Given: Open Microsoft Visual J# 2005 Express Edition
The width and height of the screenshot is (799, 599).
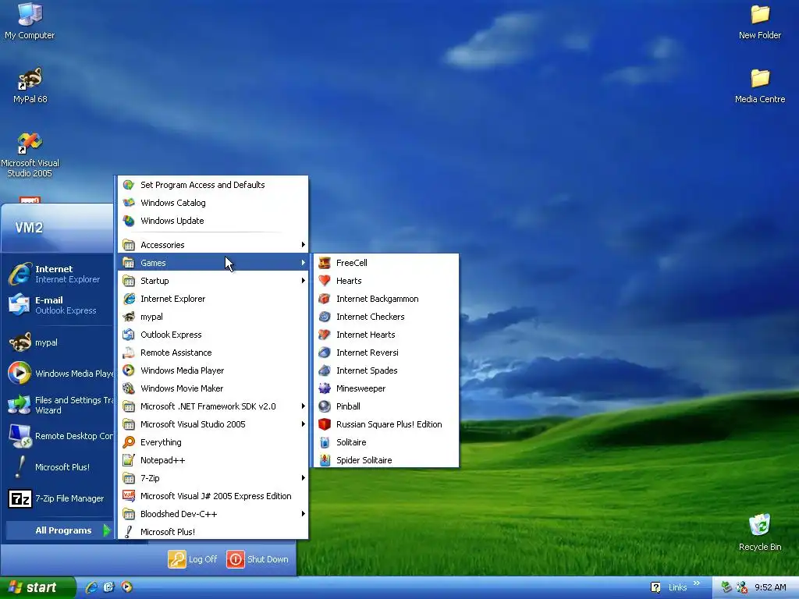Looking at the screenshot, I should click(x=213, y=496).
